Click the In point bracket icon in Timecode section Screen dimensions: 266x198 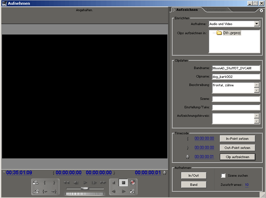188,138
